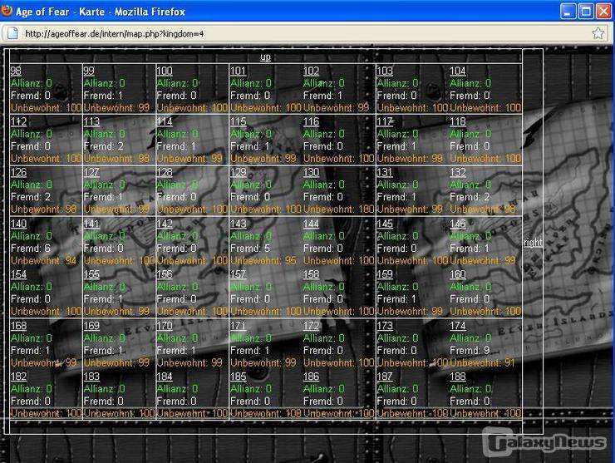Open map sector 100
Screen dimensions: 615x463
tap(165, 71)
